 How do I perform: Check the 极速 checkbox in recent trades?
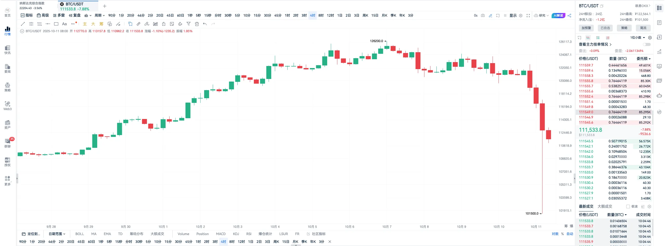click(628, 207)
